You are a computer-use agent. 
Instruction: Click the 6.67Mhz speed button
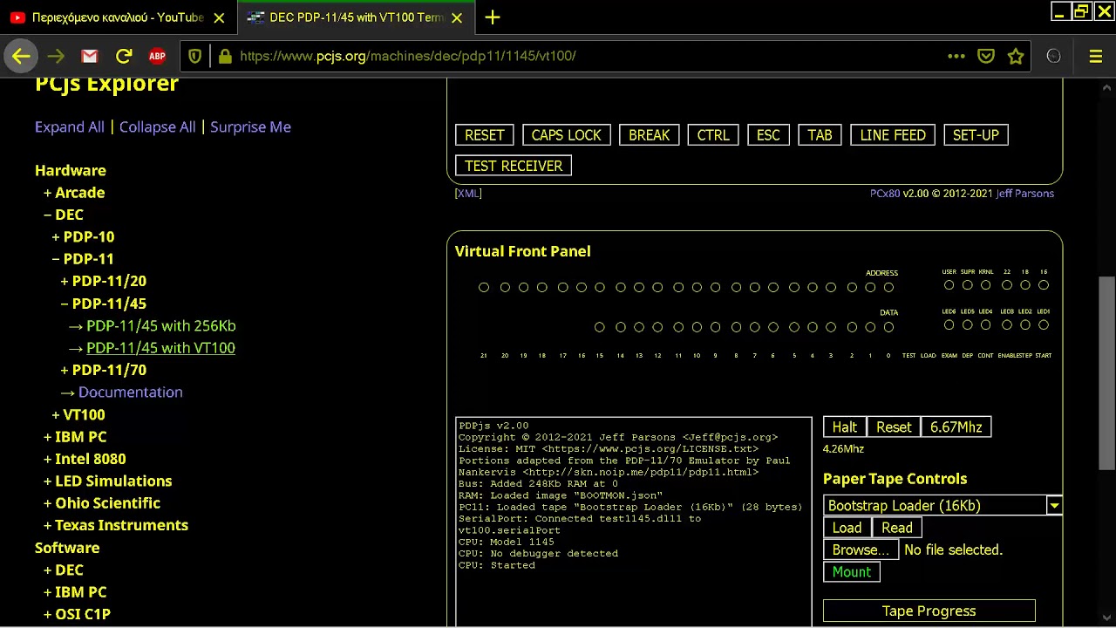tap(956, 427)
